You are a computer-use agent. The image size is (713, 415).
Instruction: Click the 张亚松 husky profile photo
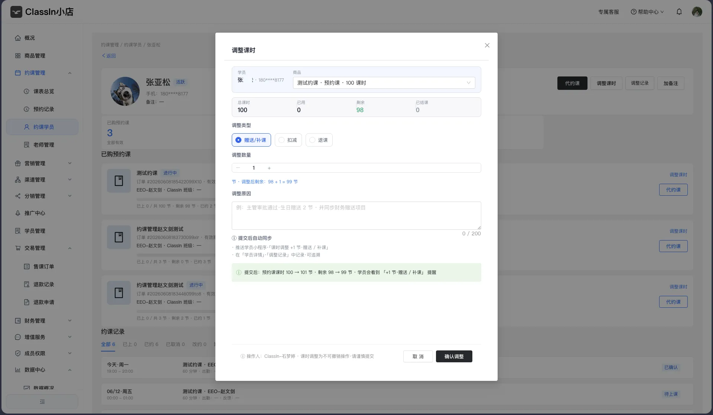[125, 91]
